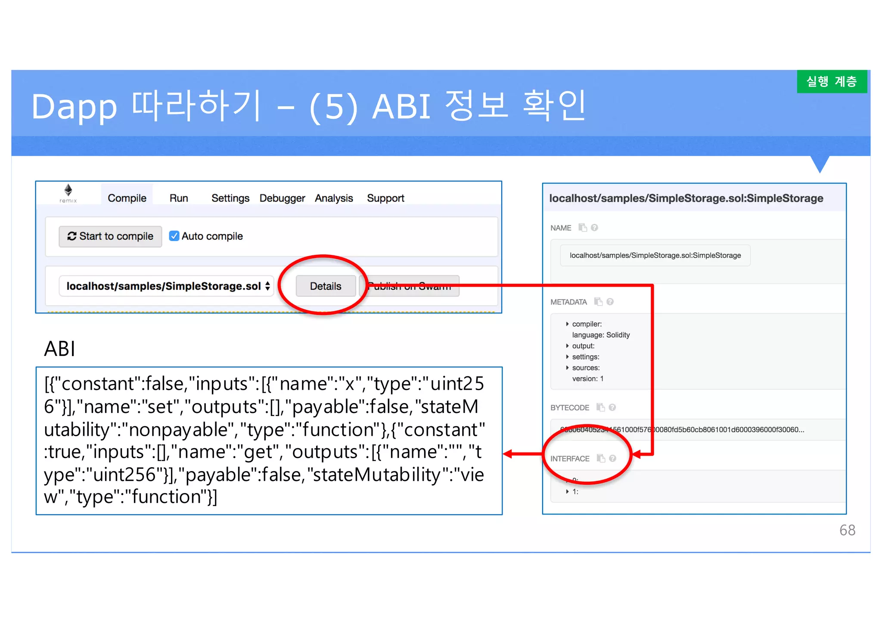Screen dimensions: 882x623
Task: Toggle the Auto compile checkbox
Action: tap(174, 236)
